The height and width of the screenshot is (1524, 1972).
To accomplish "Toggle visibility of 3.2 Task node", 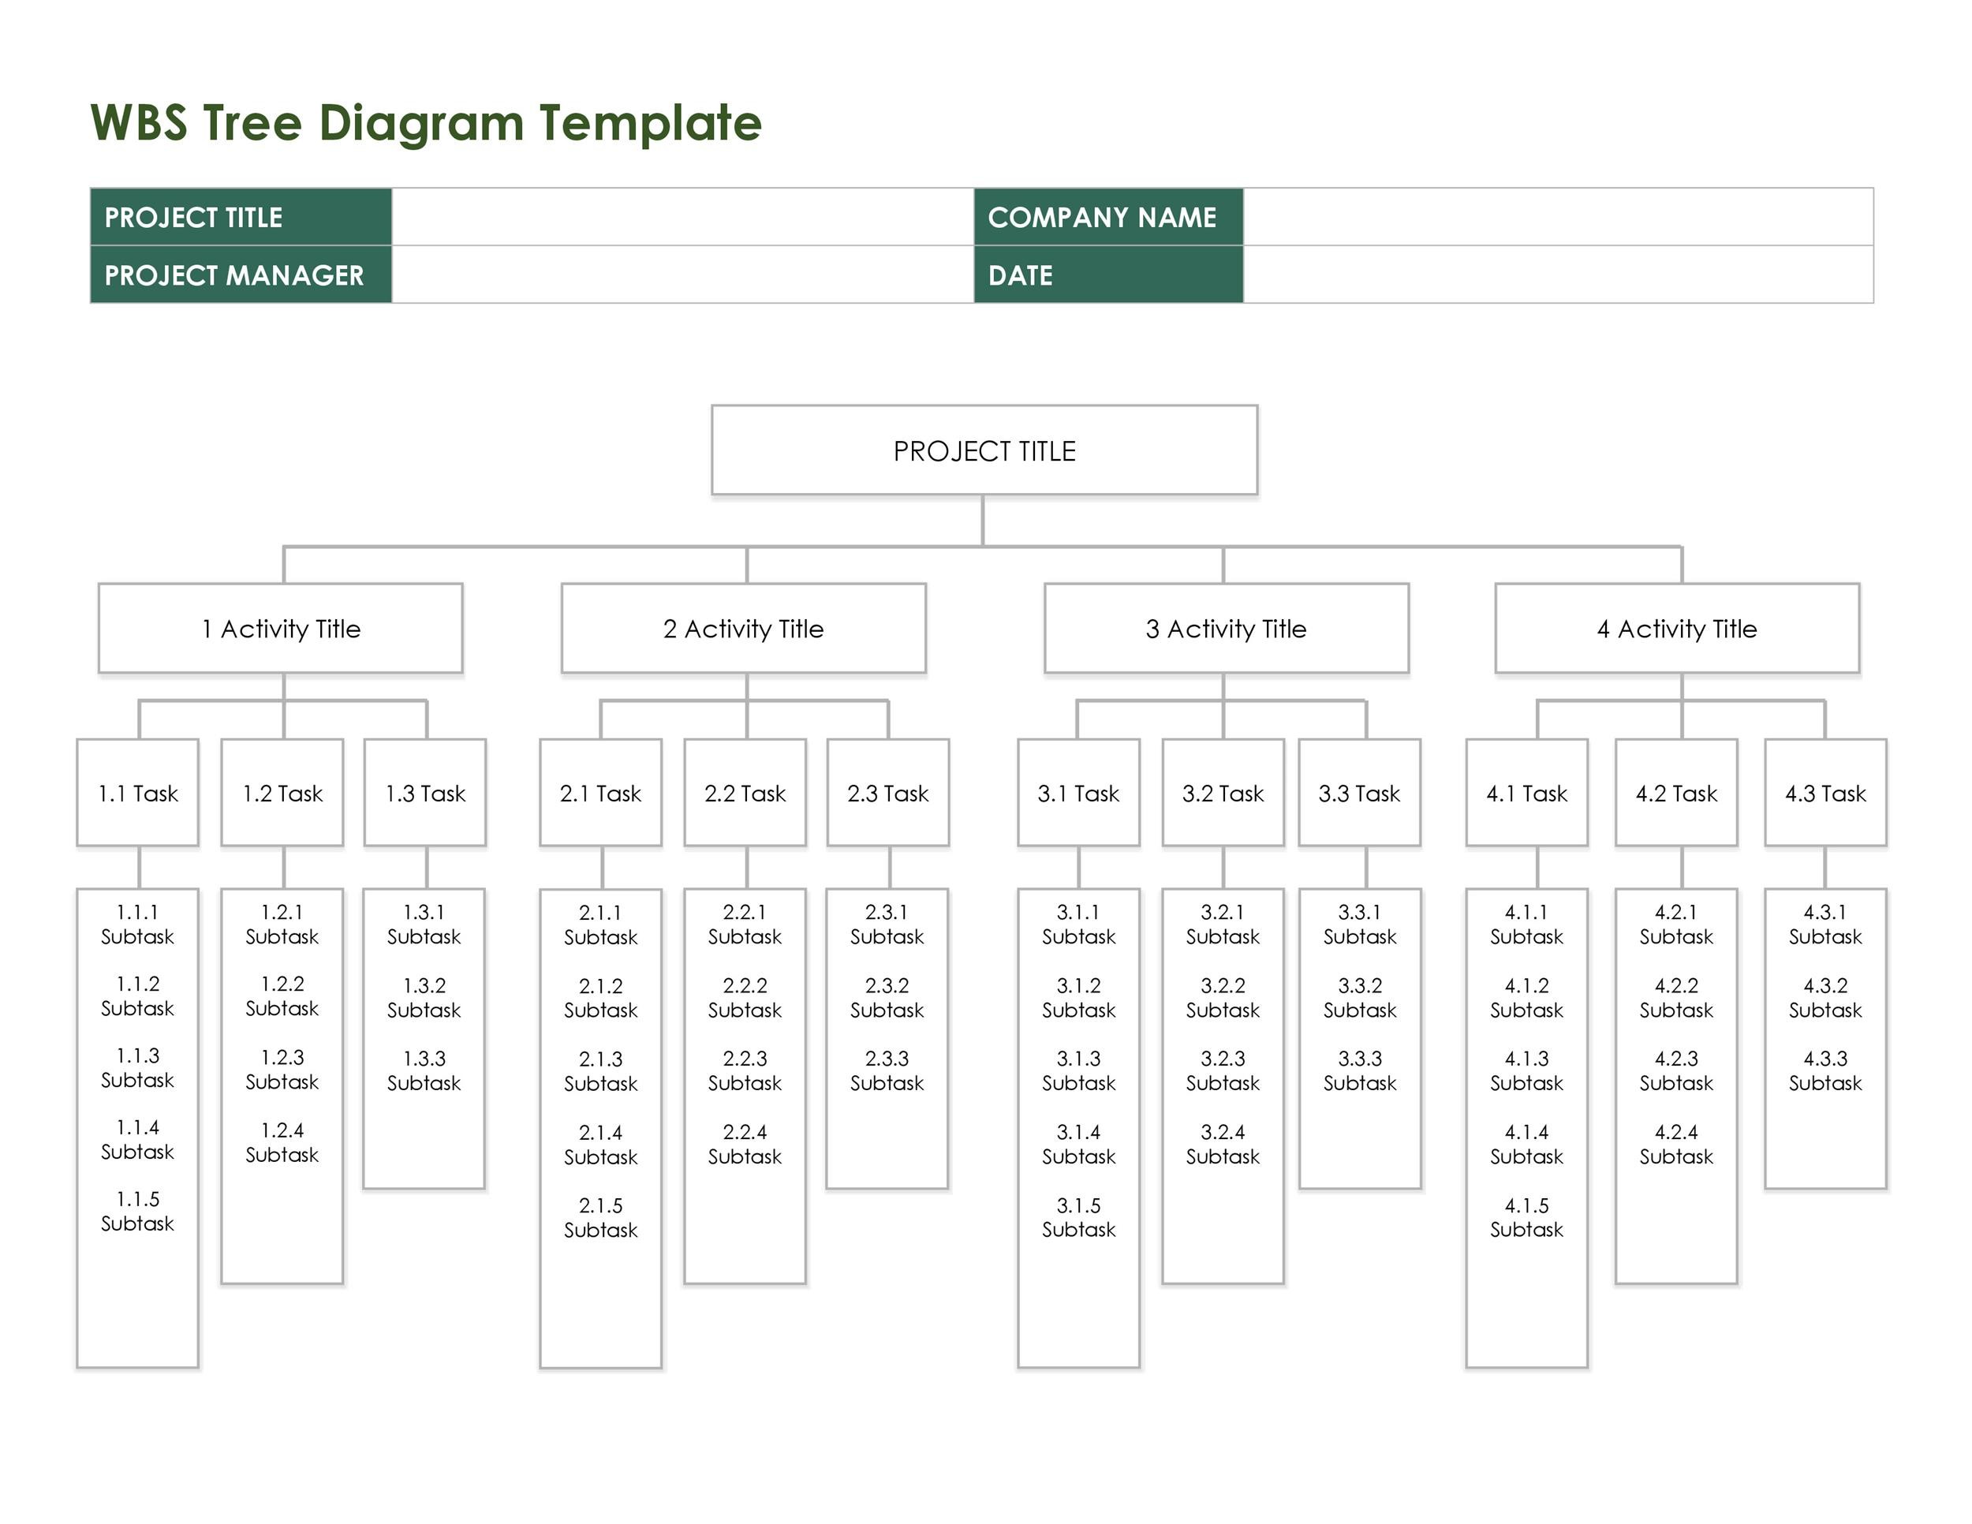I will 1221,797.
